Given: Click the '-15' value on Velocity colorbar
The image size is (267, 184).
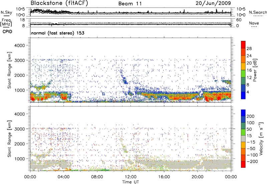Looking at the screenshot, I should tap(251, 142).
